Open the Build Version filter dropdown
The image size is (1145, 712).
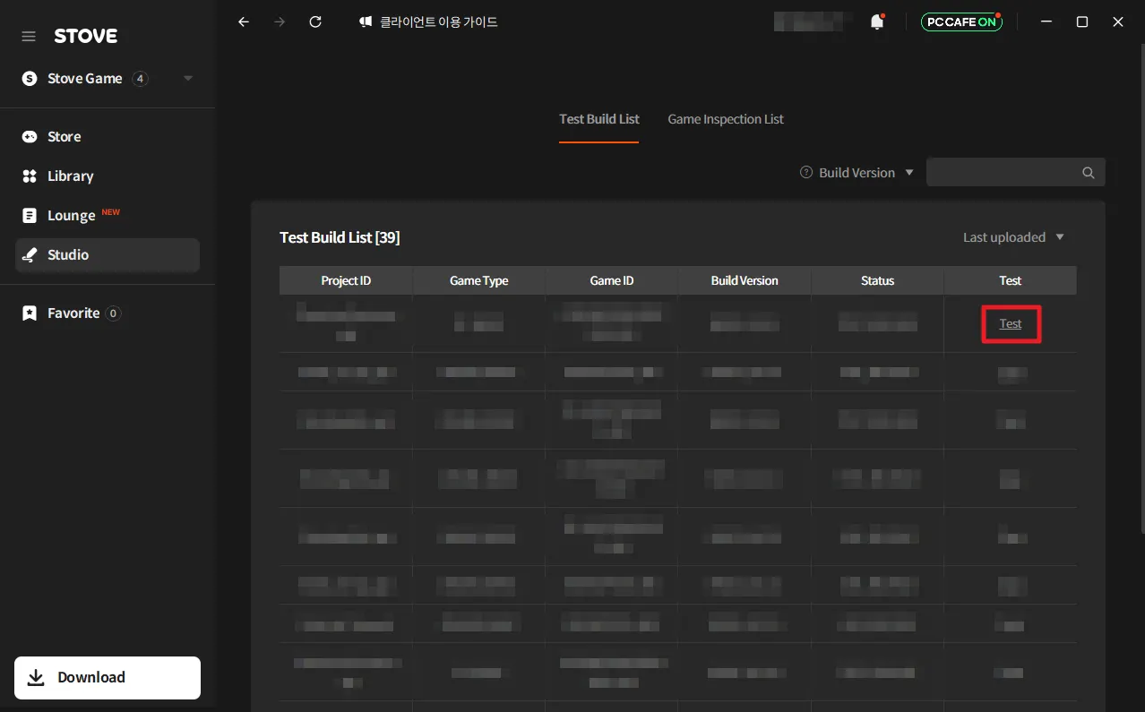(x=865, y=173)
